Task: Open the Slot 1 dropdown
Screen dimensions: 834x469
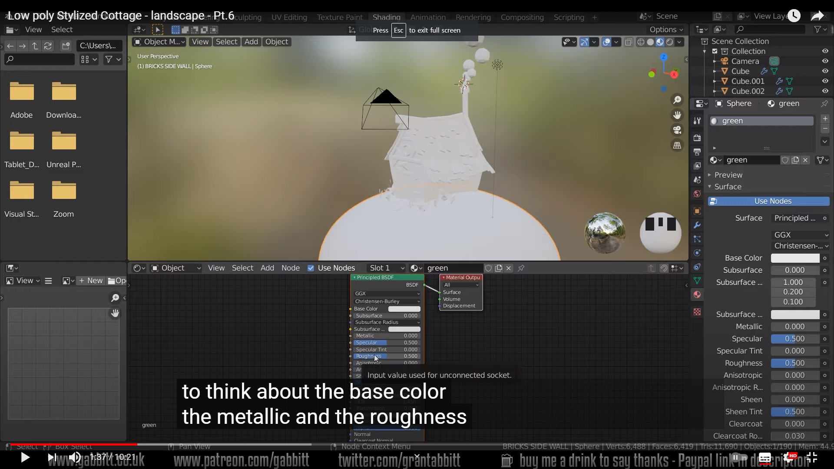Action: (x=386, y=268)
